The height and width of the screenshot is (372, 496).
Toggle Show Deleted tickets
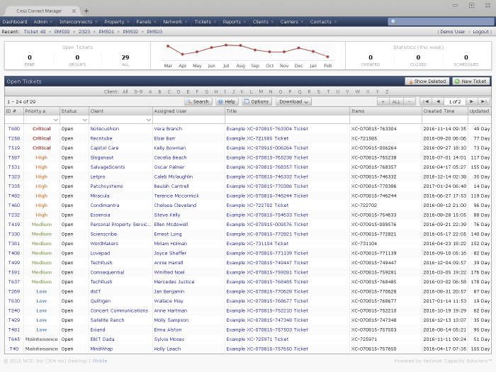click(x=427, y=81)
